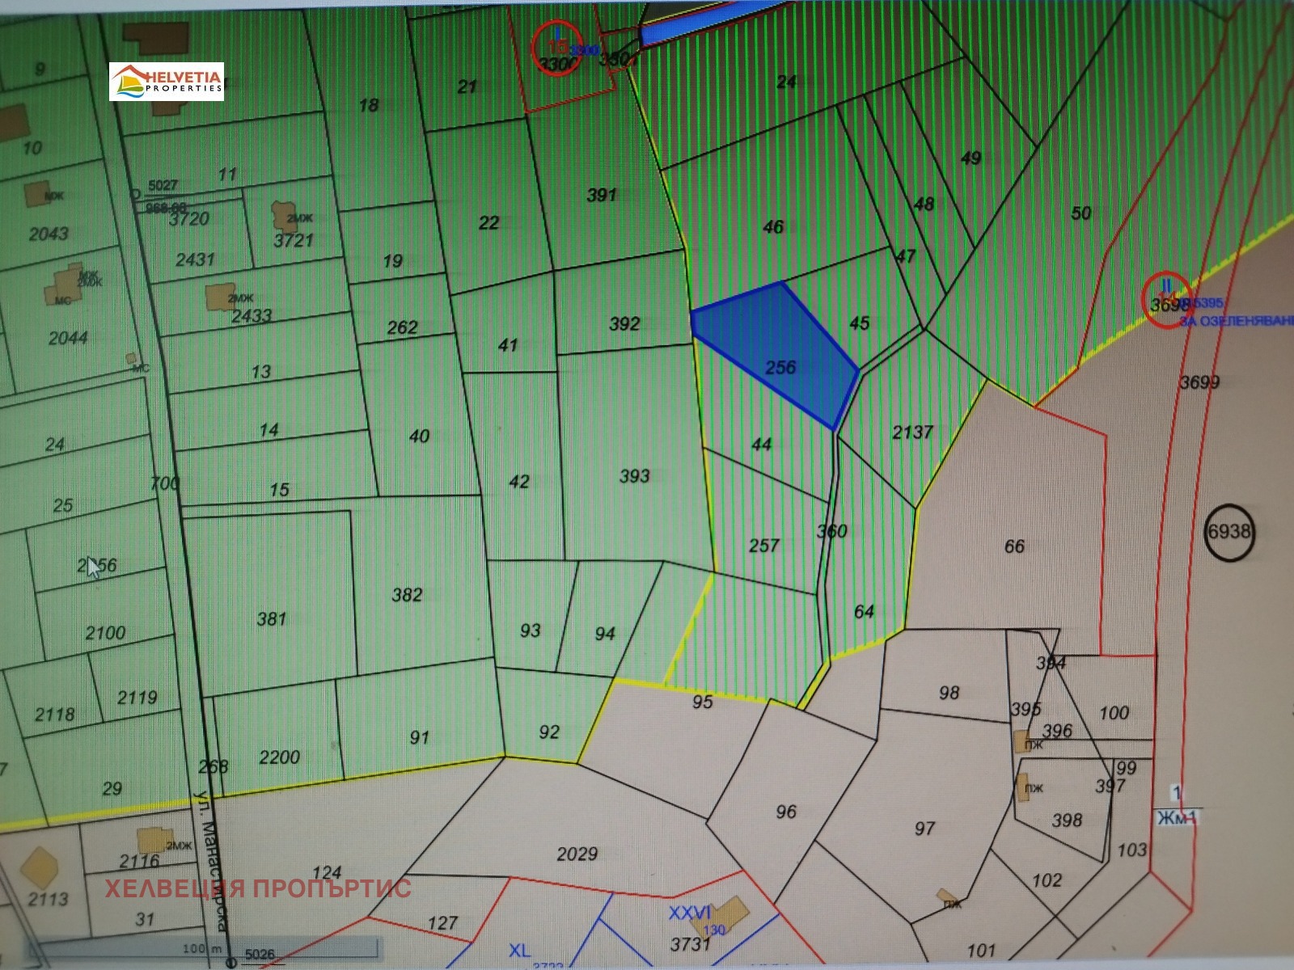Select the brown parcel 66

click(1014, 546)
